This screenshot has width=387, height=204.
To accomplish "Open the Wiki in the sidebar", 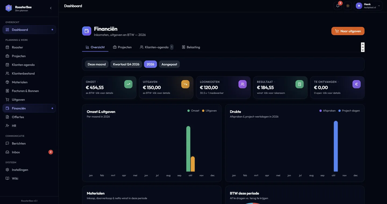I will pos(29,178).
